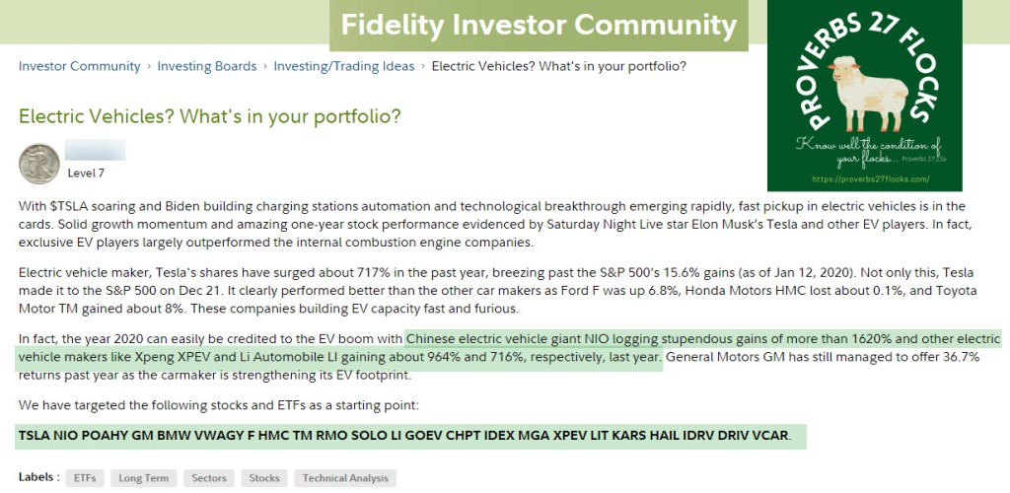Select the current Electric Vehicles breadcrumb item
1010x493 pixels.
tap(559, 66)
